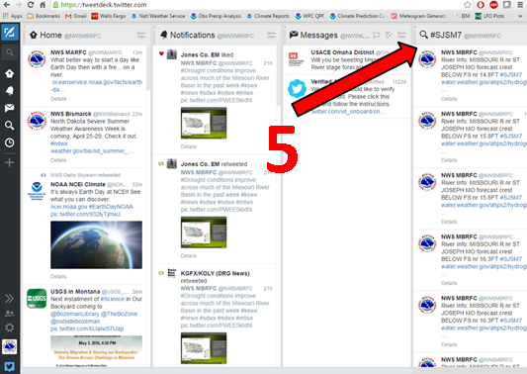Click Jones Co. EM retweeted name
This screenshot has width=527, height=374.
200,164
